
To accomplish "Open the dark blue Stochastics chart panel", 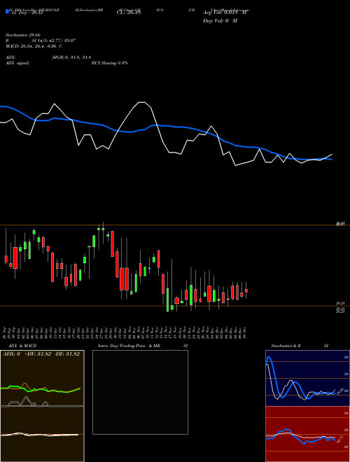I will pyautogui.click(x=307, y=378).
